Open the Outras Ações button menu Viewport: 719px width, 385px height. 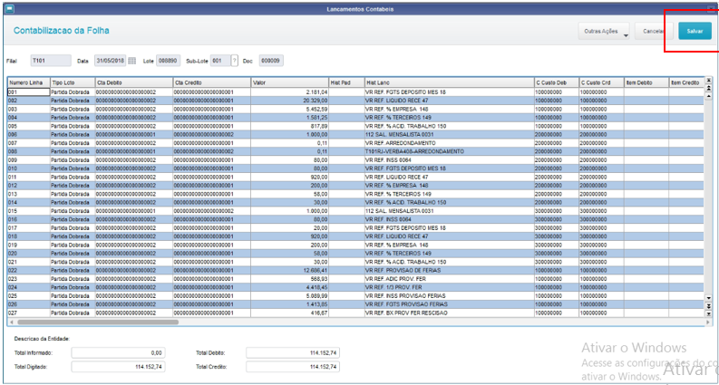tap(604, 31)
